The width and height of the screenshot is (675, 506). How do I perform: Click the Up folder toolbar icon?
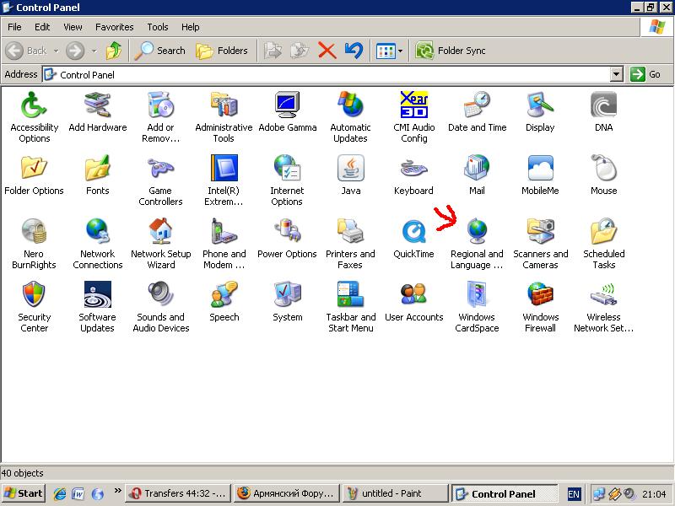[x=114, y=51]
